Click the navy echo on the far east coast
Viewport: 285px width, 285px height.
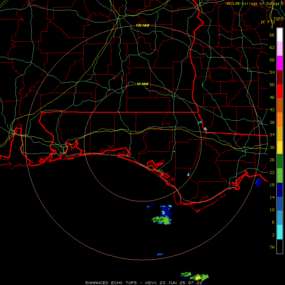(x=258, y=182)
